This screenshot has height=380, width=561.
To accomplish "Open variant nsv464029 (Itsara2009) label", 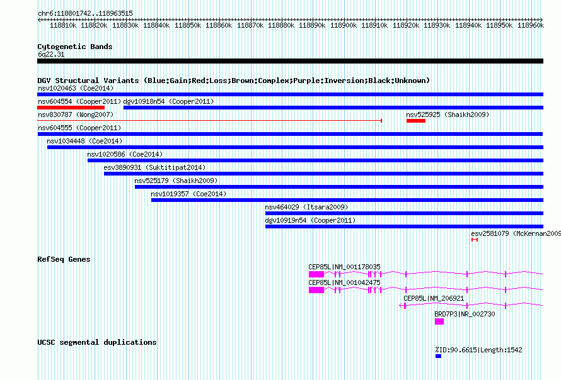I will coord(306,207).
